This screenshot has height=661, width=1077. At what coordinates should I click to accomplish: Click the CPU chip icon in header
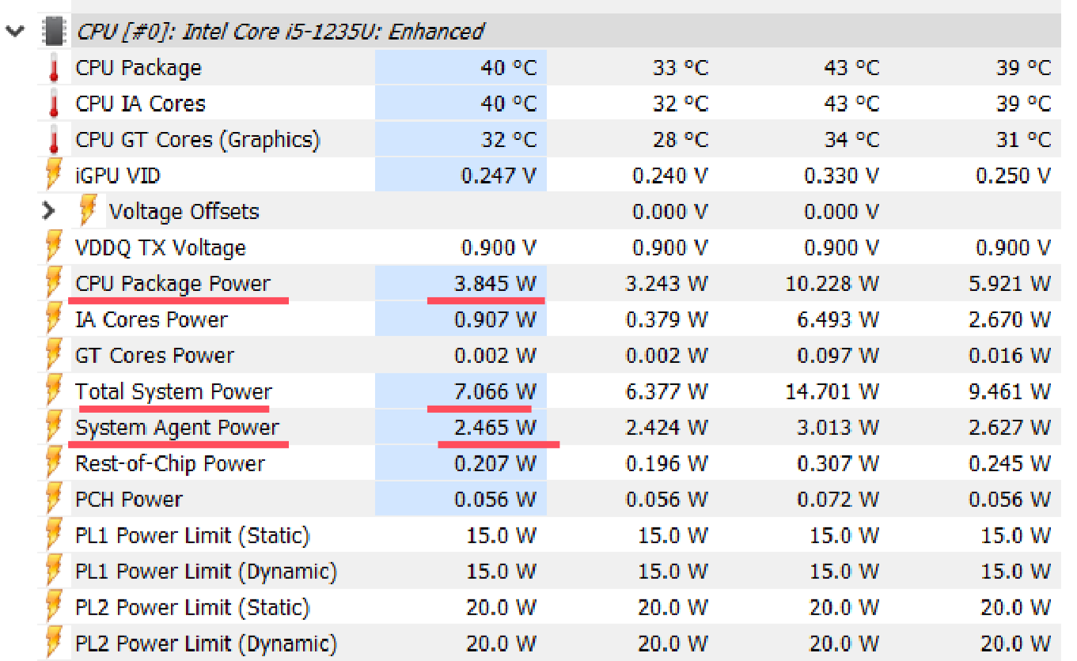click(x=55, y=32)
